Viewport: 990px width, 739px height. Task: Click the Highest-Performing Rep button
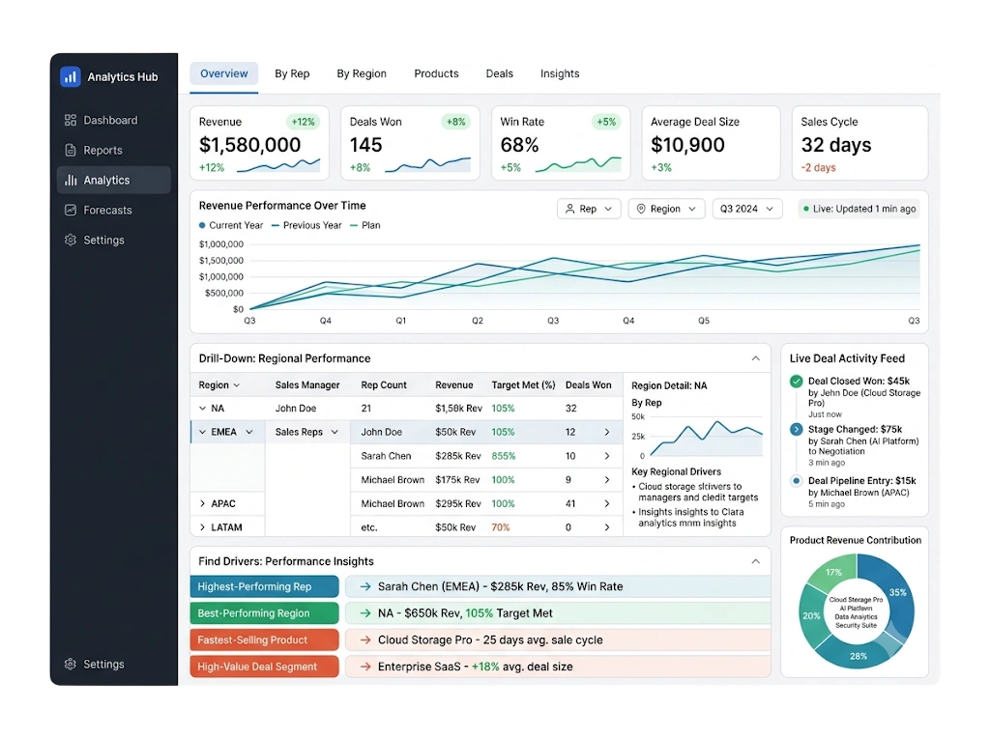point(265,586)
